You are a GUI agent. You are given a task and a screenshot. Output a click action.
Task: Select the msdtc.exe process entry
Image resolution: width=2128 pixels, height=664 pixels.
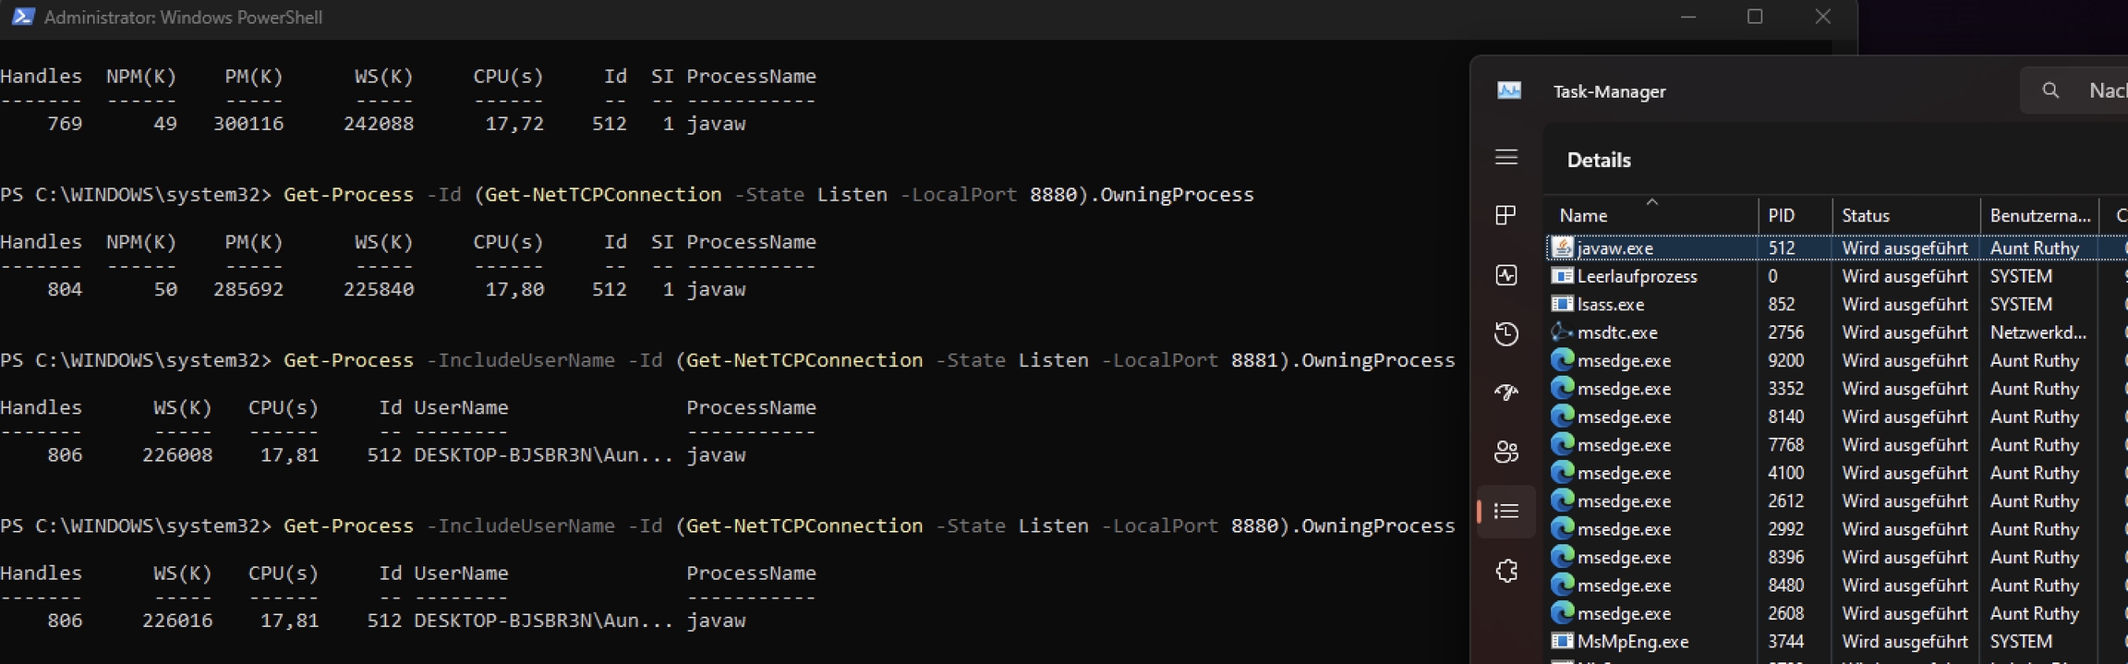pyautogui.click(x=1616, y=332)
